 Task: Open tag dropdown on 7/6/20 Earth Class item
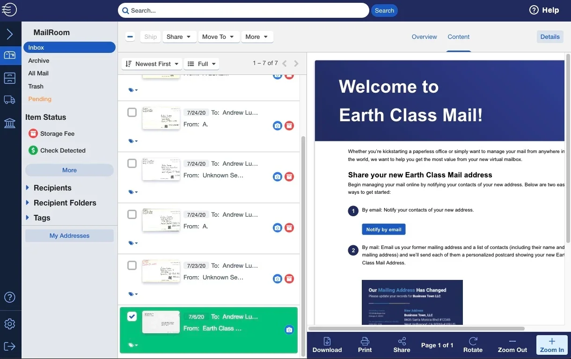[x=133, y=345]
